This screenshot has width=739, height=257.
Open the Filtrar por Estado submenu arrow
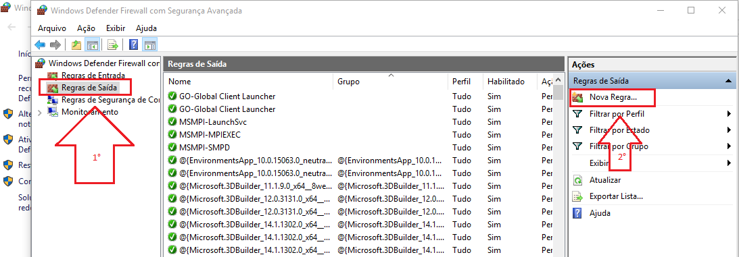tap(729, 130)
